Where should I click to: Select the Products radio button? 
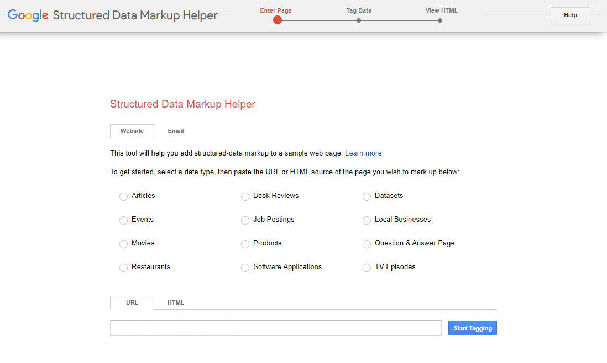coord(245,244)
